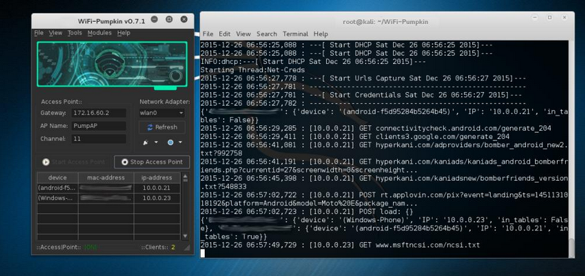Click the AP Name field showing PumpAP
The height and width of the screenshot is (276, 585).
tap(98, 126)
